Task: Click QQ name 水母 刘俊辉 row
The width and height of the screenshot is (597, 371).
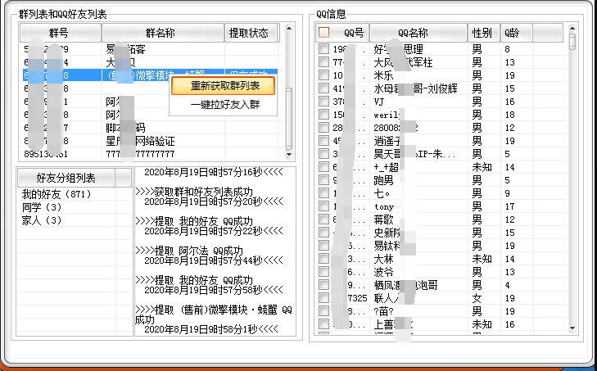Action: click(415, 88)
